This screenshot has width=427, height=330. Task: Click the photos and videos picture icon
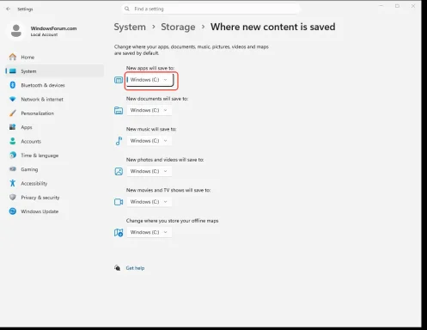tap(119, 171)
